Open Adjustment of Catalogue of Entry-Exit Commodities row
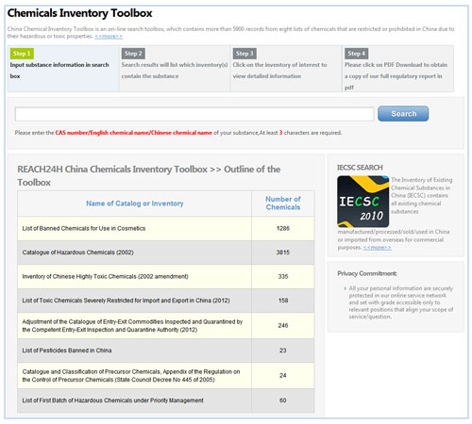The image size is (472, 424). (x=166, y=326)
